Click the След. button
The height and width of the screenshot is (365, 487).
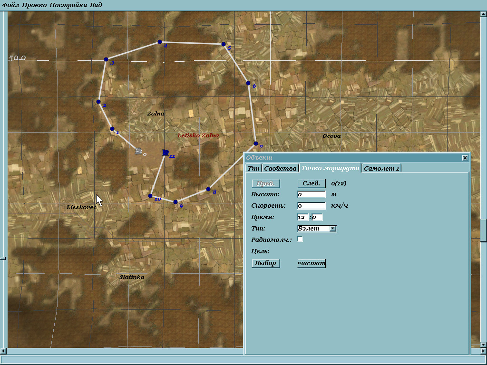point(311,183)
